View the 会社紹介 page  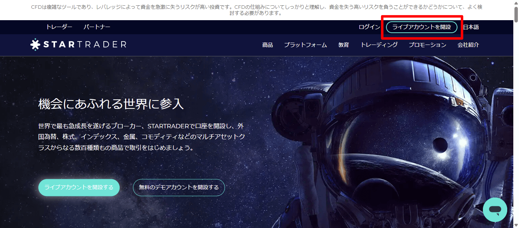pos(468,45)
